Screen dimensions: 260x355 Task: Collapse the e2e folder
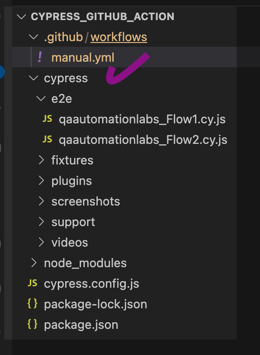(x=41, y=99)
